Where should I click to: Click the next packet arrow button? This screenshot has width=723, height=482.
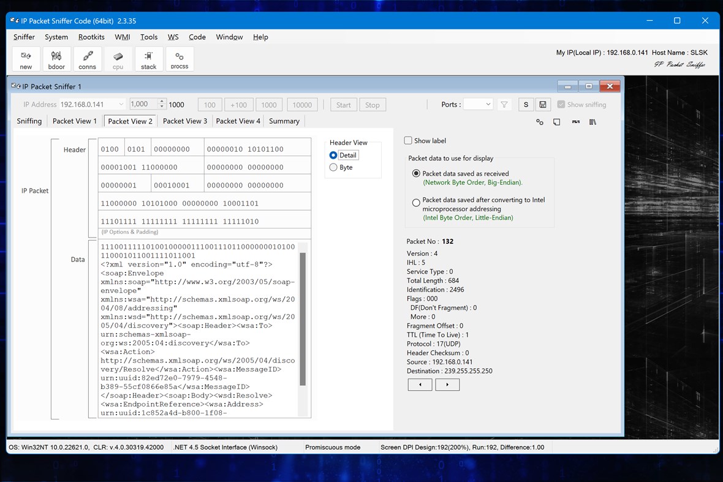(447, 385)
